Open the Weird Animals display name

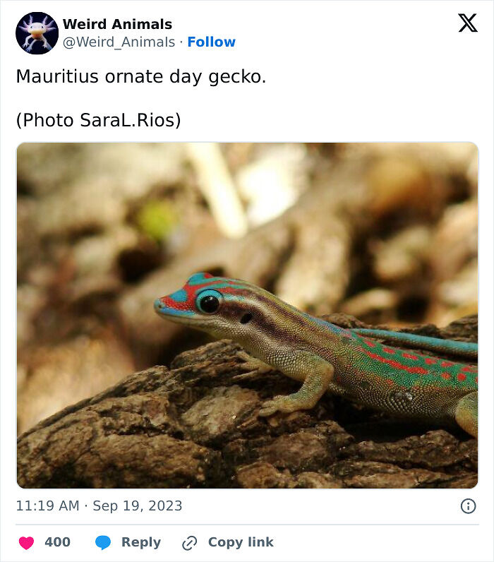[117, 25]
